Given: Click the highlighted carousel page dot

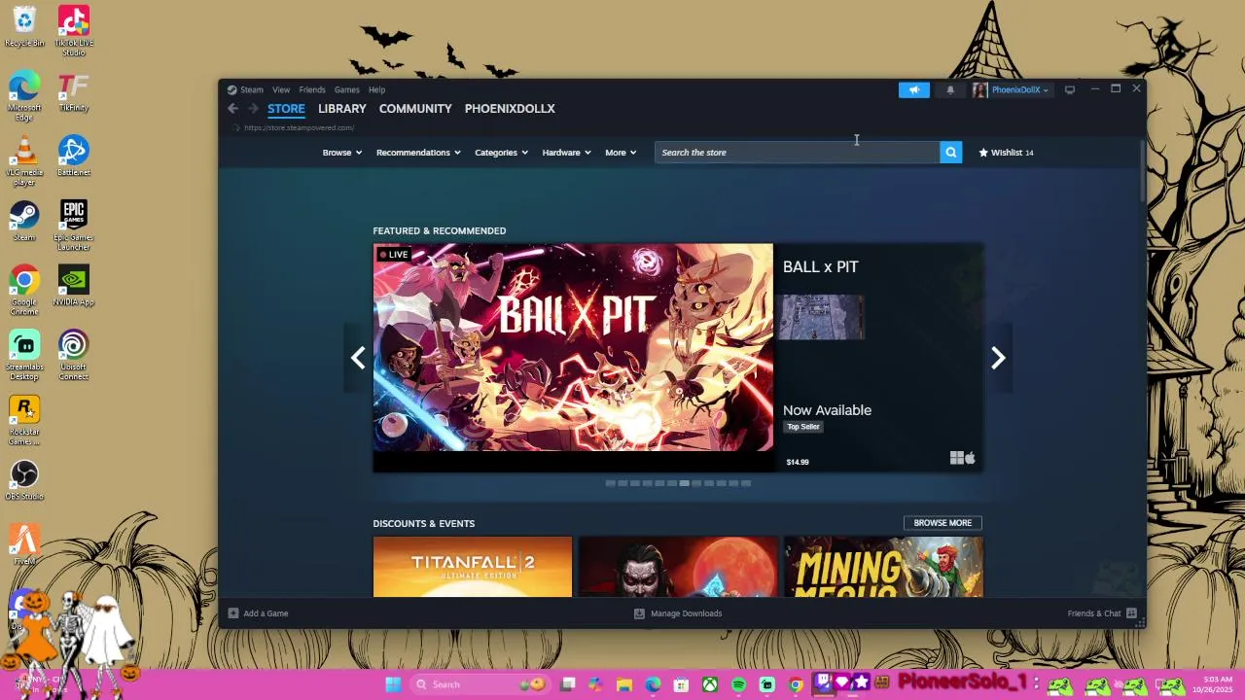Looking at the screenshot, I should [x=684, y=483].
